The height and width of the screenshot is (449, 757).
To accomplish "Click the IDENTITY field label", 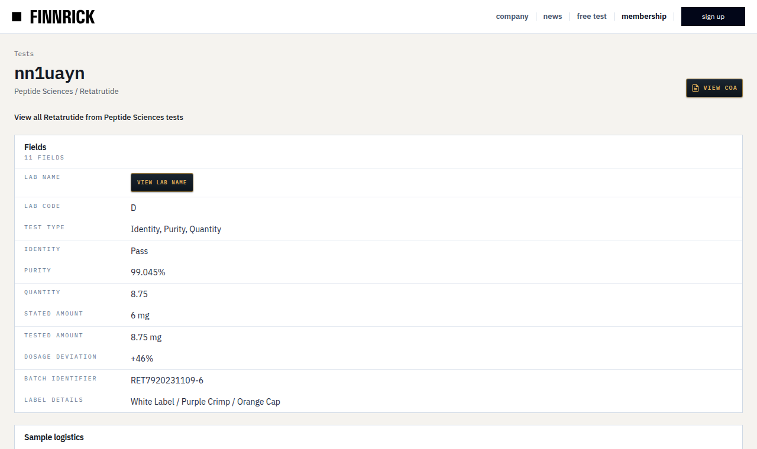I will point(43,249).
